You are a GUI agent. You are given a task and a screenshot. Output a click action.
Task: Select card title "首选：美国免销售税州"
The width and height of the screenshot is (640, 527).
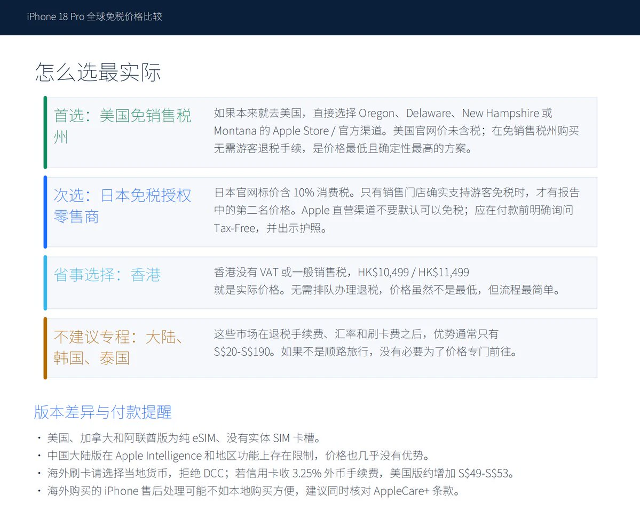pos(122,126)
